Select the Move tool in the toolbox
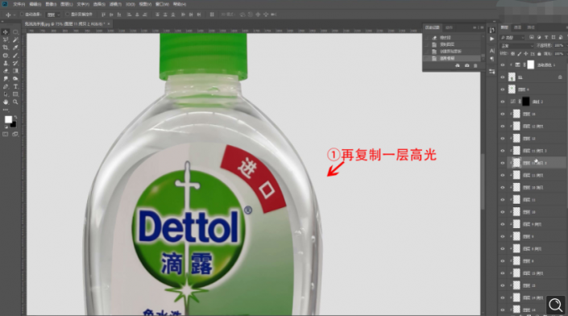This screenshot has height=316, width=568. [x=6, y=32]
